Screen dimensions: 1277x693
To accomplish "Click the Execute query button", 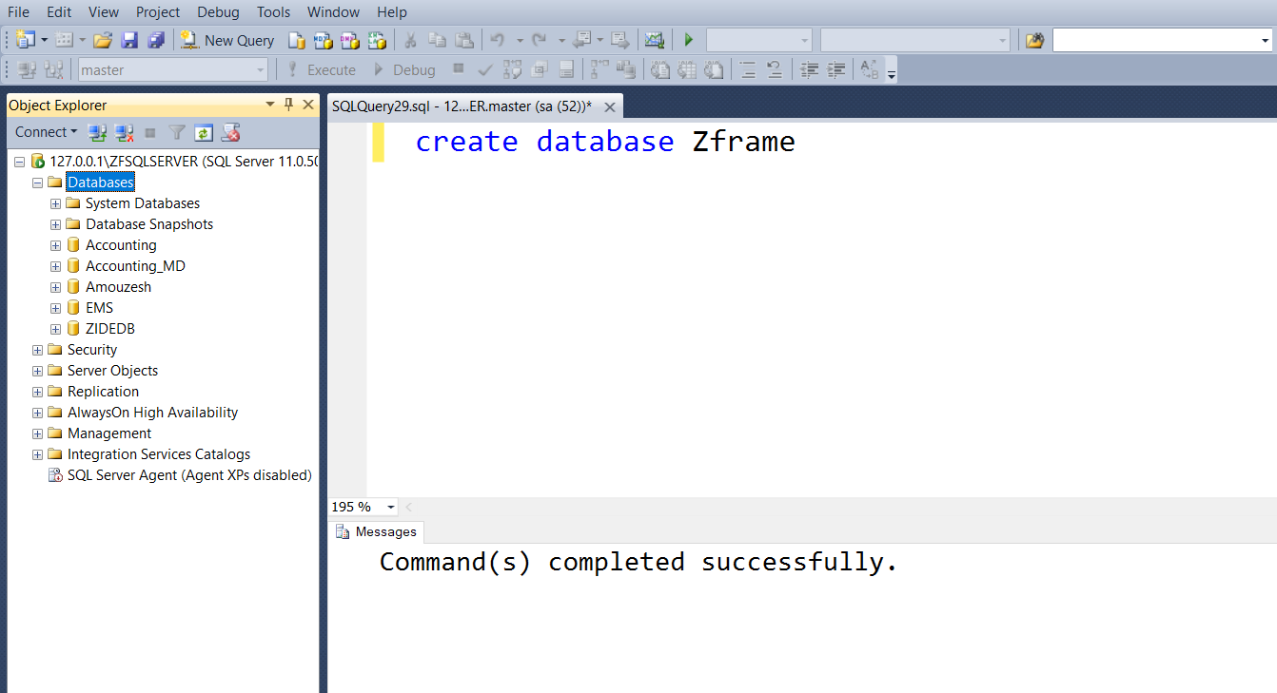I will [x=321, y=69].
